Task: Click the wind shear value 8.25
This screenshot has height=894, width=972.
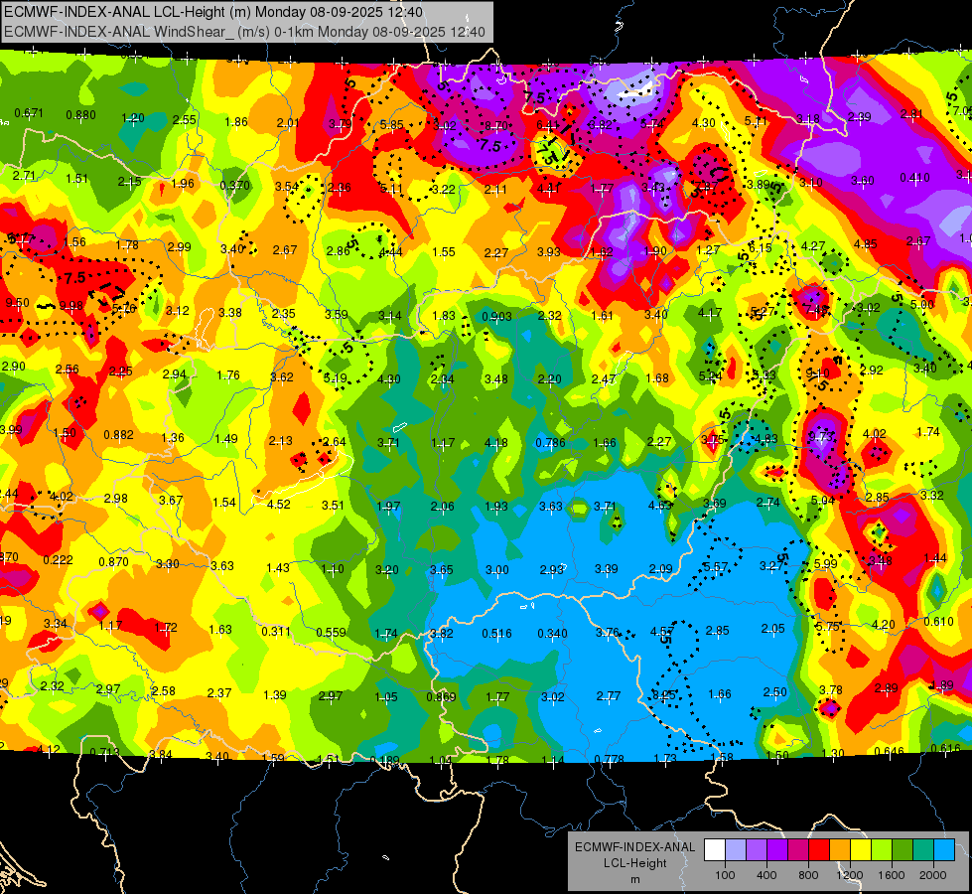Action: (662, 695)
